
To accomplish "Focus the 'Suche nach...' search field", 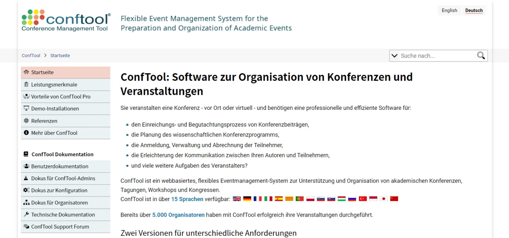I will coord(438,56).
